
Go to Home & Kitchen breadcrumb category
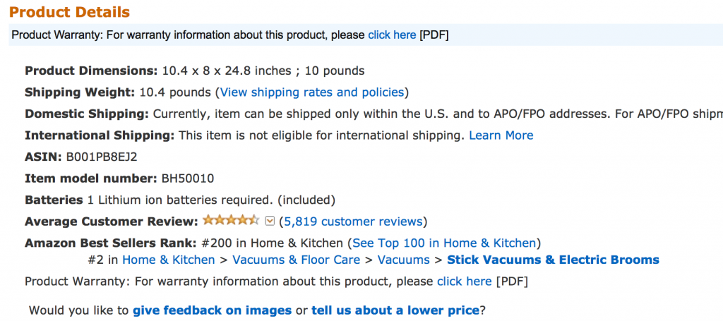pyautogui.click(x=168, y=260)
